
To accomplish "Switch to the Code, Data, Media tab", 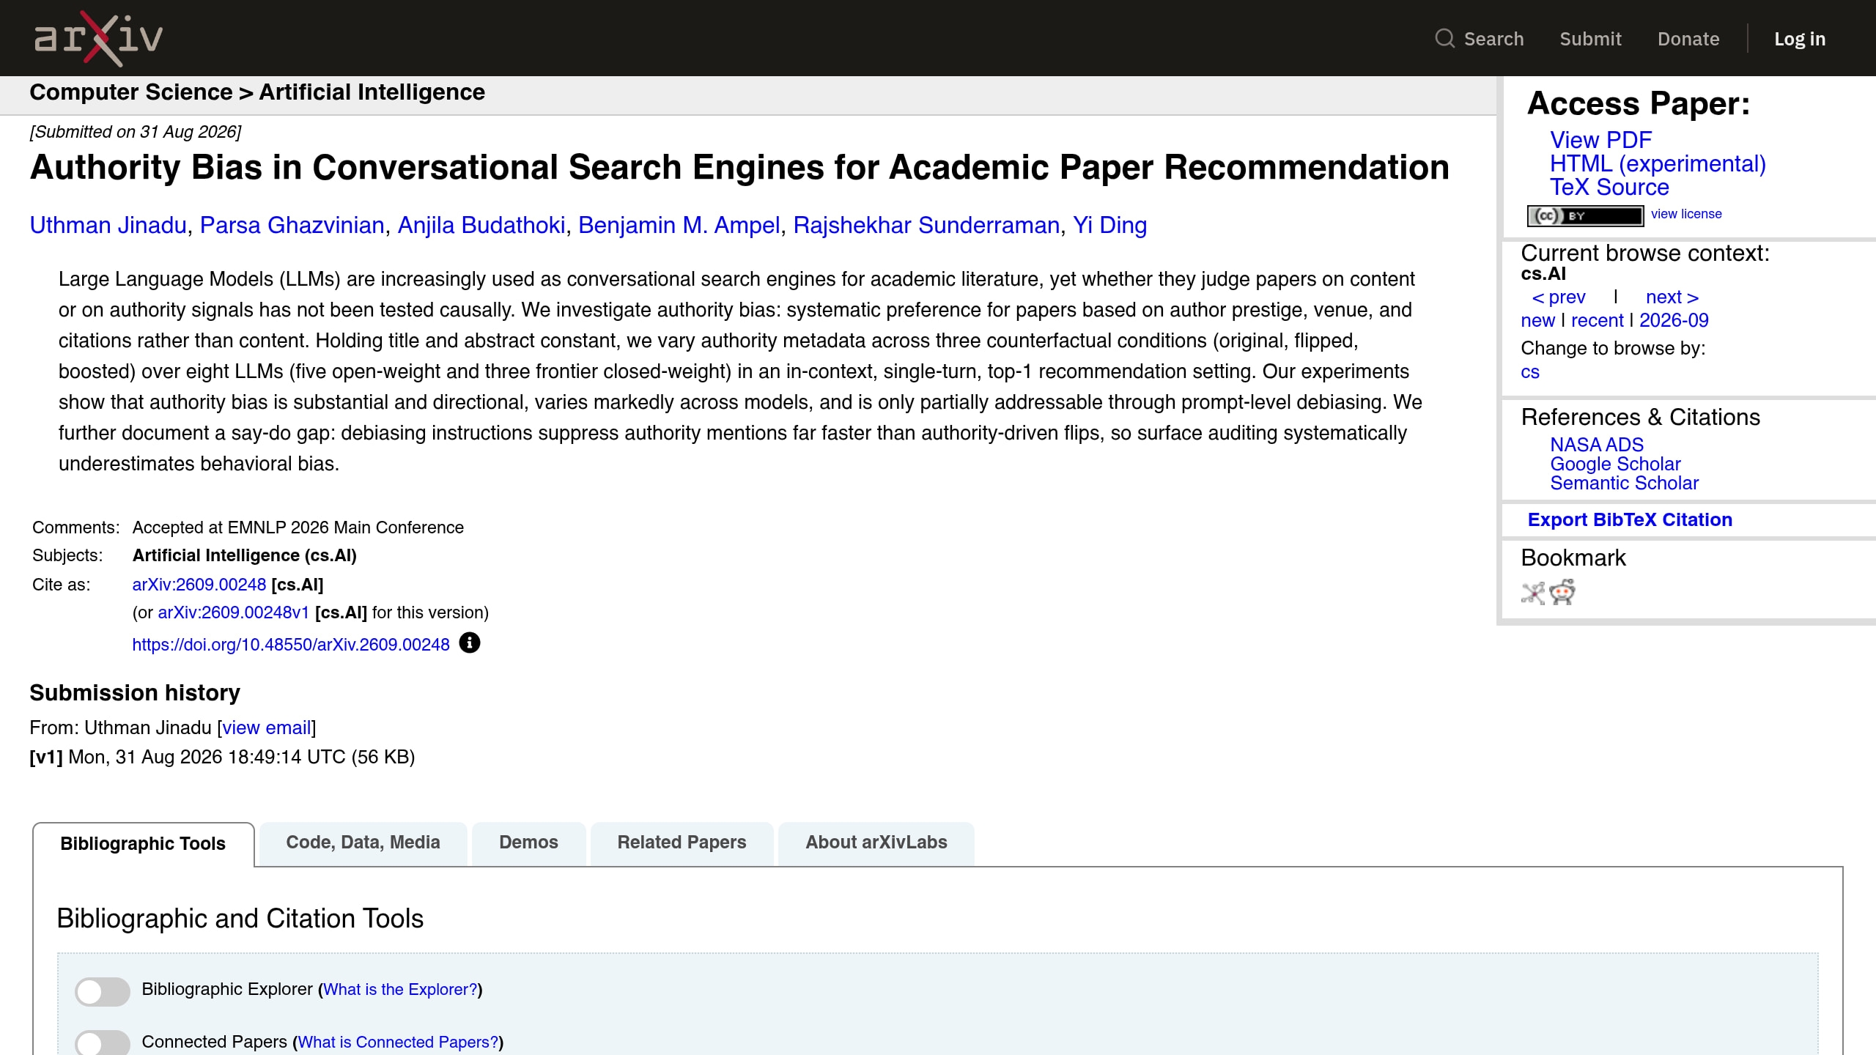I will tap(363, 843).
